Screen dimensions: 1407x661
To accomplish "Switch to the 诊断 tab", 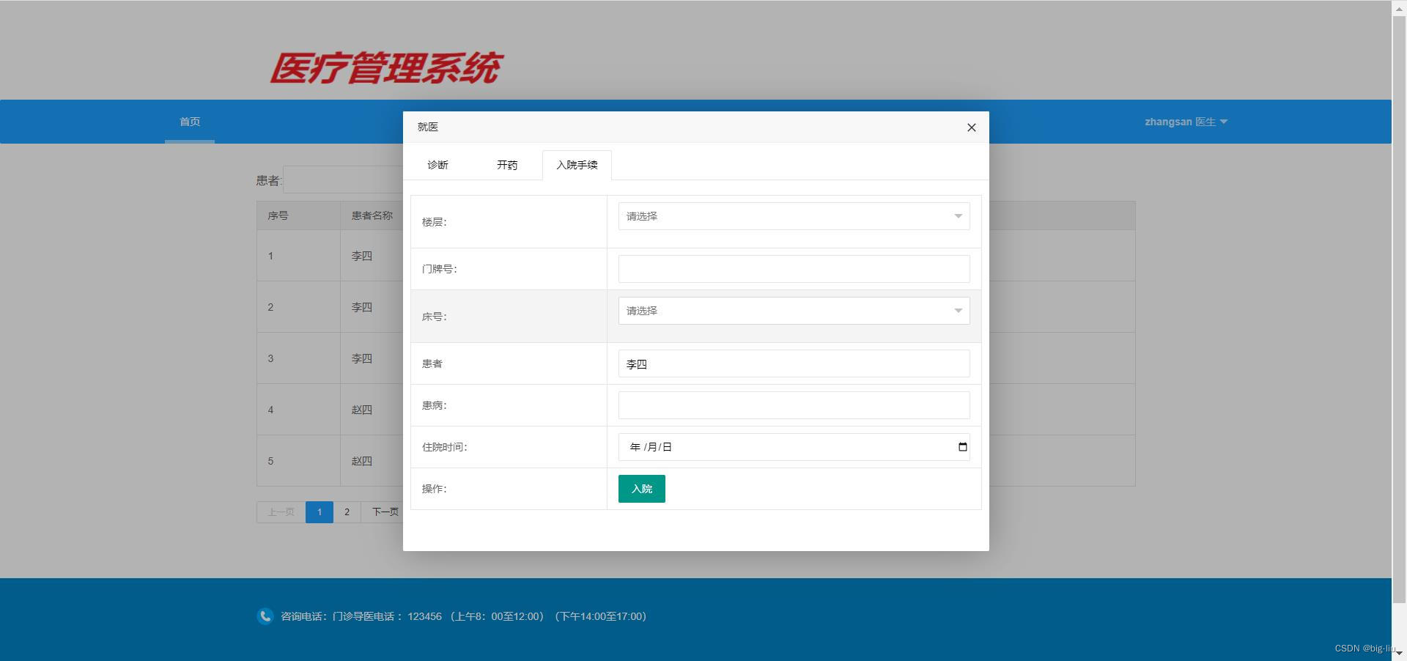I will pyautogui.click(x=437, y=165).
